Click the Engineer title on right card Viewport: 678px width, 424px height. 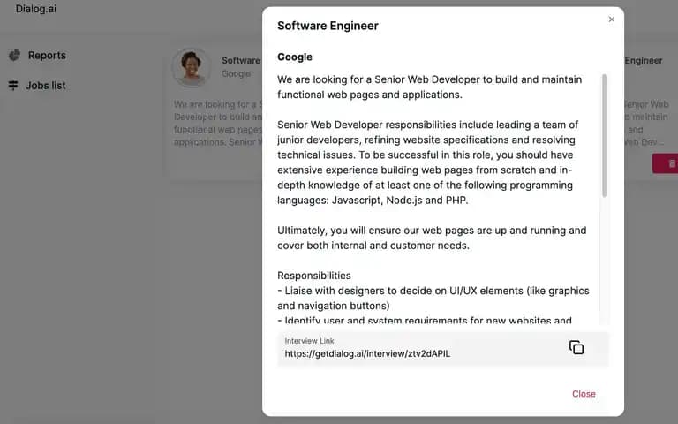643,61
